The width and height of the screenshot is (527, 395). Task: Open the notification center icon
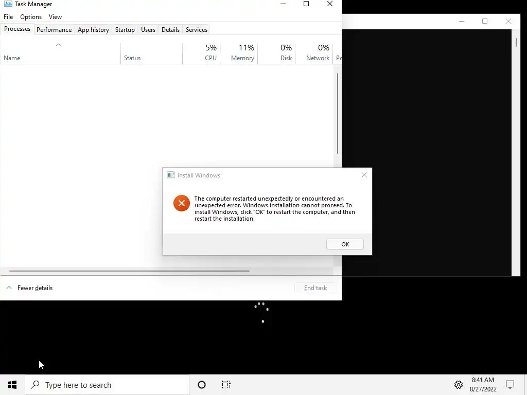pos(510,385)
